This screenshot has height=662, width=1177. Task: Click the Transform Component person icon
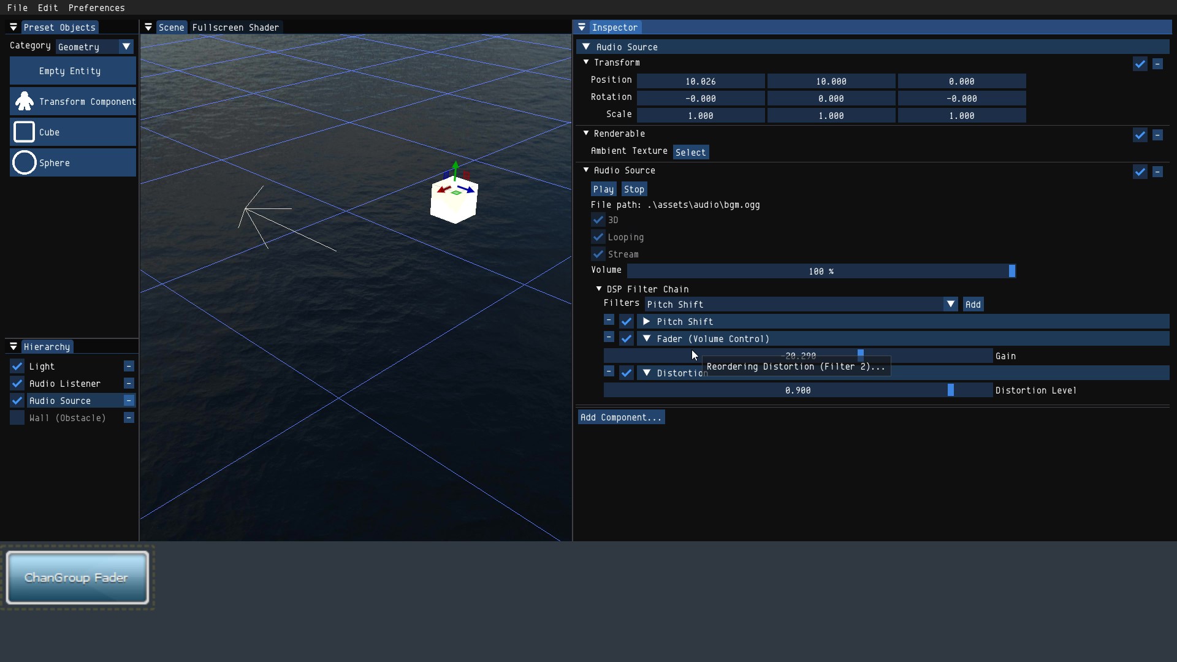point(25,101)
